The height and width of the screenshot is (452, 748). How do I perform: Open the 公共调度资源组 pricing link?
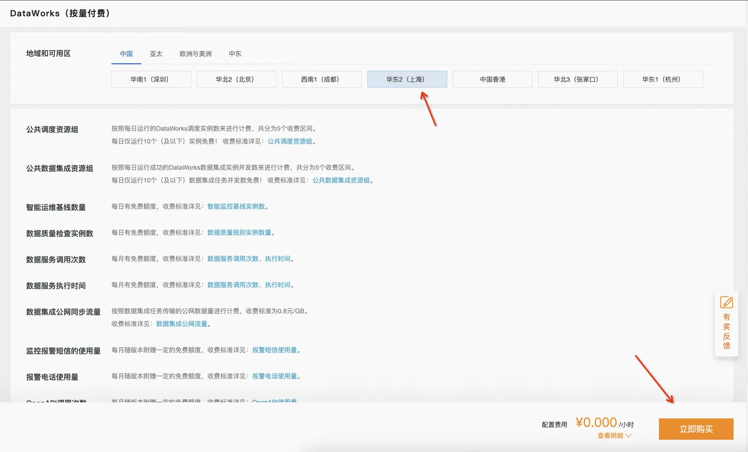pyautogui.click(x=290, y=141)
